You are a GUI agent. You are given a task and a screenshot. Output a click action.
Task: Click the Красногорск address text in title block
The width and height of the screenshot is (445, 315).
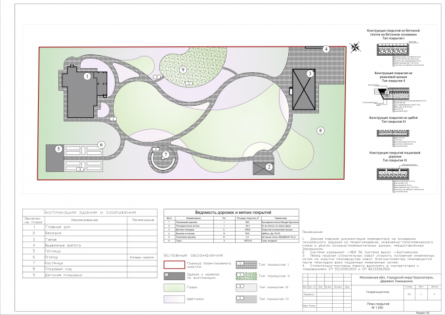coord(396,280)
